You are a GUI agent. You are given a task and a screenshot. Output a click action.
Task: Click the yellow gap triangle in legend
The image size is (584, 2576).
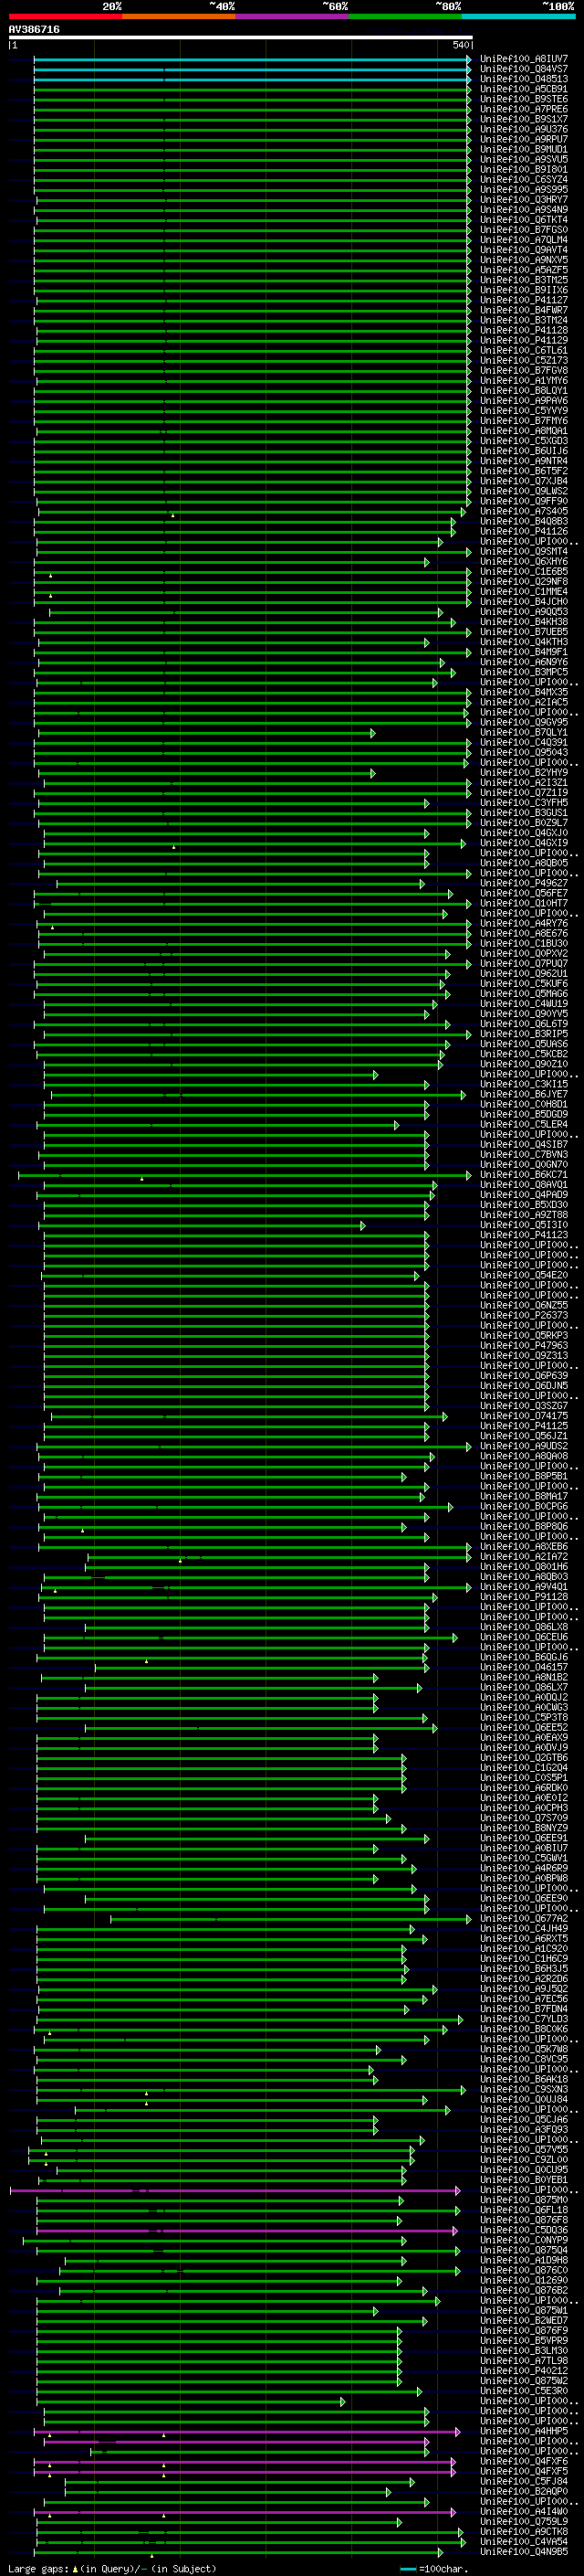click(75, 2568)
